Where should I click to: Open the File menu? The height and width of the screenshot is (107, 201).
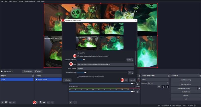coord(2,2)
